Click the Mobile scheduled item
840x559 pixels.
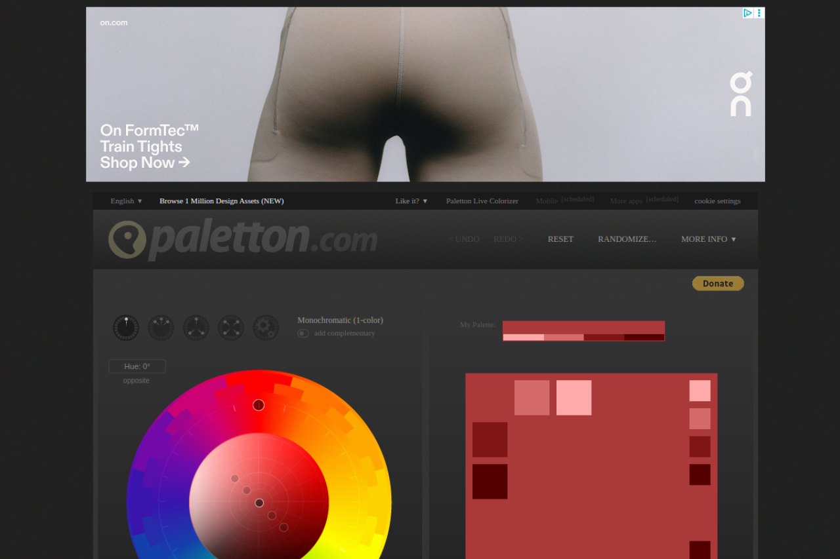(564, 200)
